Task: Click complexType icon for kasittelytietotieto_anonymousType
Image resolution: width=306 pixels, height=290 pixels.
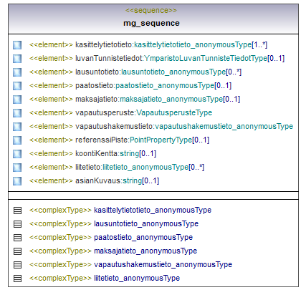Action: click(x=17, y=211)
